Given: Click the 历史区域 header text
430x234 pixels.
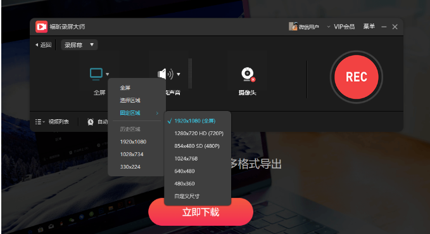Looking at the screenshot, I should (x=130, y=129).
